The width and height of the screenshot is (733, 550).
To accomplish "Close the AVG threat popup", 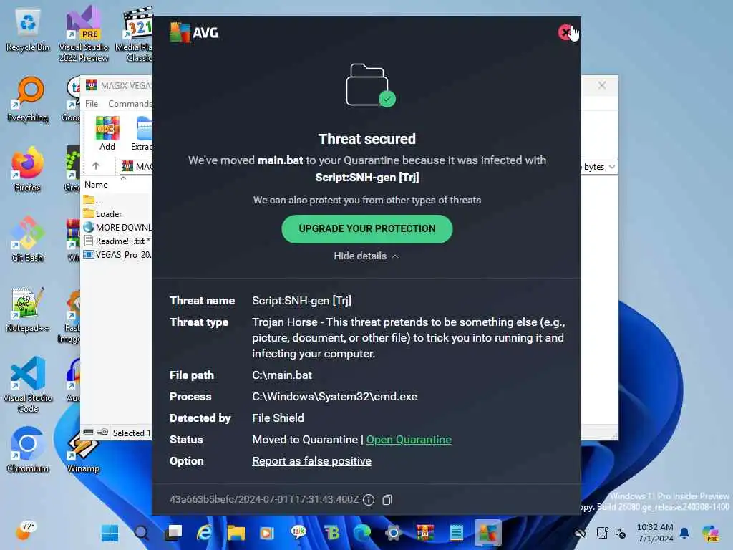I will [565, 32].
